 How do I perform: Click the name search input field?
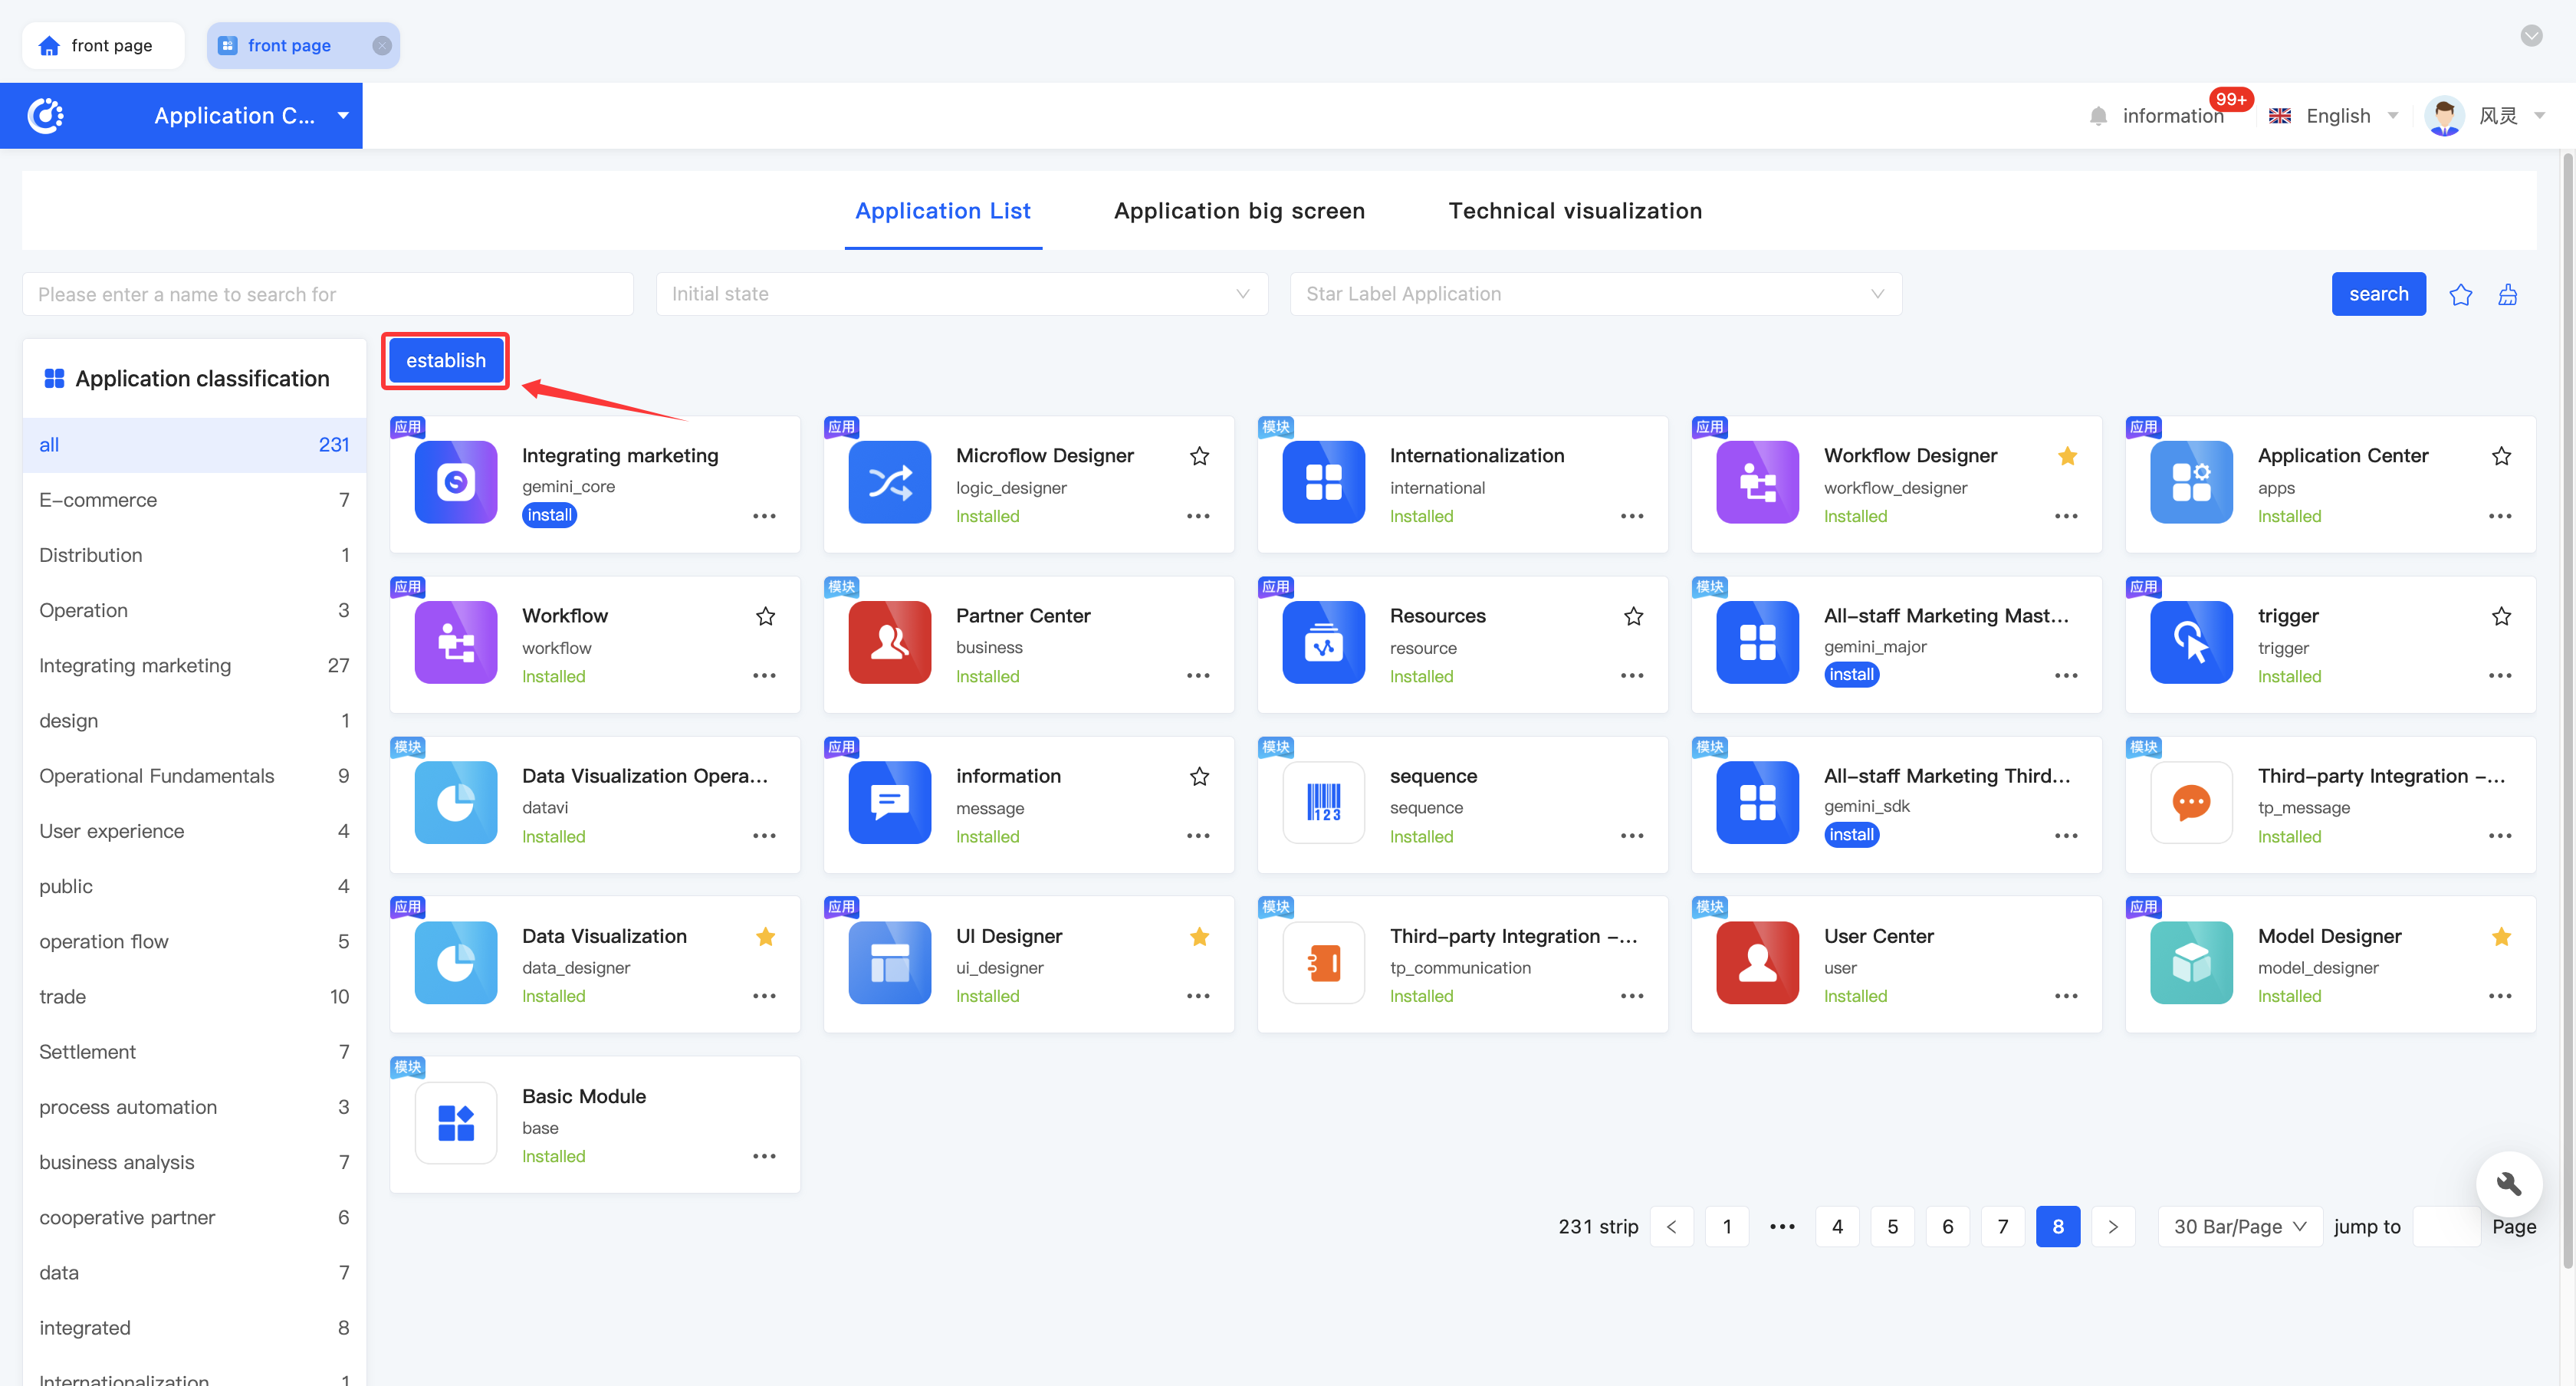[327, 294]
